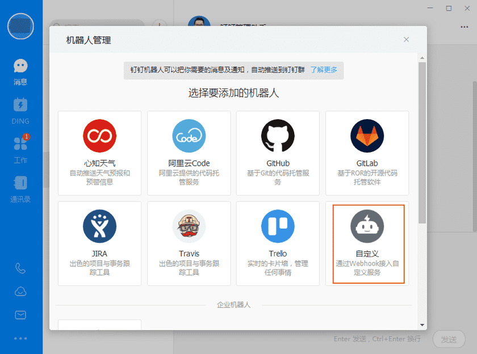477x354 pixels.
Task: Choose the Travis robot icon
Action: click(x=189, y=226)
